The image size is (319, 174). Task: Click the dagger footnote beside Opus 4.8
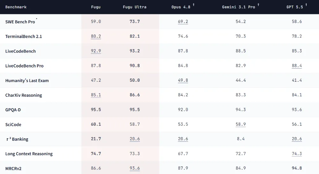[x=194, y=5]
